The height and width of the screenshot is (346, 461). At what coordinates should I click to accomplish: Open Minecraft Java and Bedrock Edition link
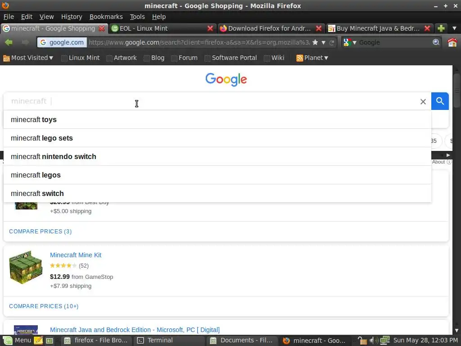[135, 330]
